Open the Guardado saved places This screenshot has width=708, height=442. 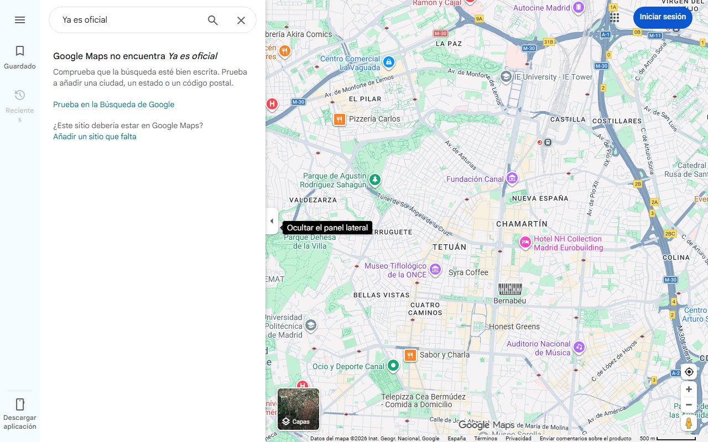(x=20, y=57)
